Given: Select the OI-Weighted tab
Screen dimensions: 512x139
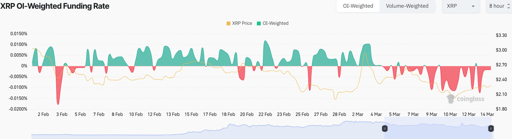Looking at the screenshot, I should (x=358, y=6).
